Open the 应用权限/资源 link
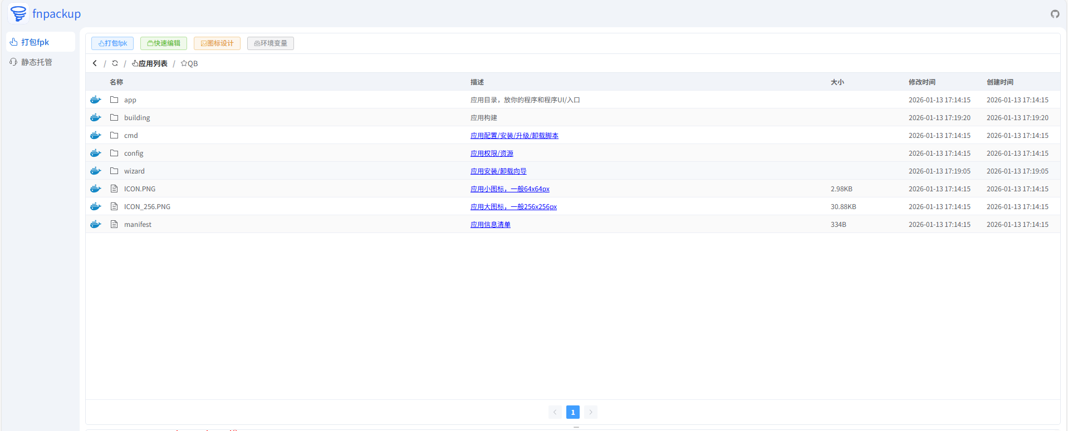The image size is (1068, 431). pos(492,153)
